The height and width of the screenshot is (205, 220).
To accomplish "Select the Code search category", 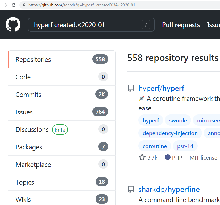I will pos(62,77).
